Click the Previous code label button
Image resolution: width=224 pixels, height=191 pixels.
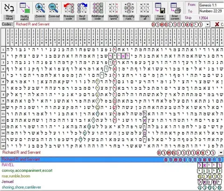click(69, 17)
